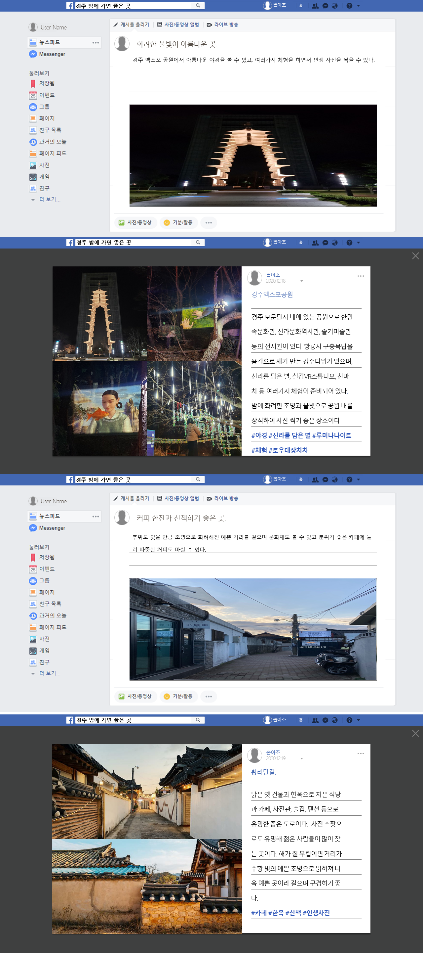Click the #루미나나이트 hashtag
The width and height of the screenshot is (423, 953).
pyautogui.click(x=331, y=435)
